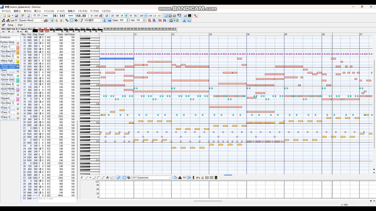Create a new file with the New icon
376x211 pixels.
click(4, 16)
